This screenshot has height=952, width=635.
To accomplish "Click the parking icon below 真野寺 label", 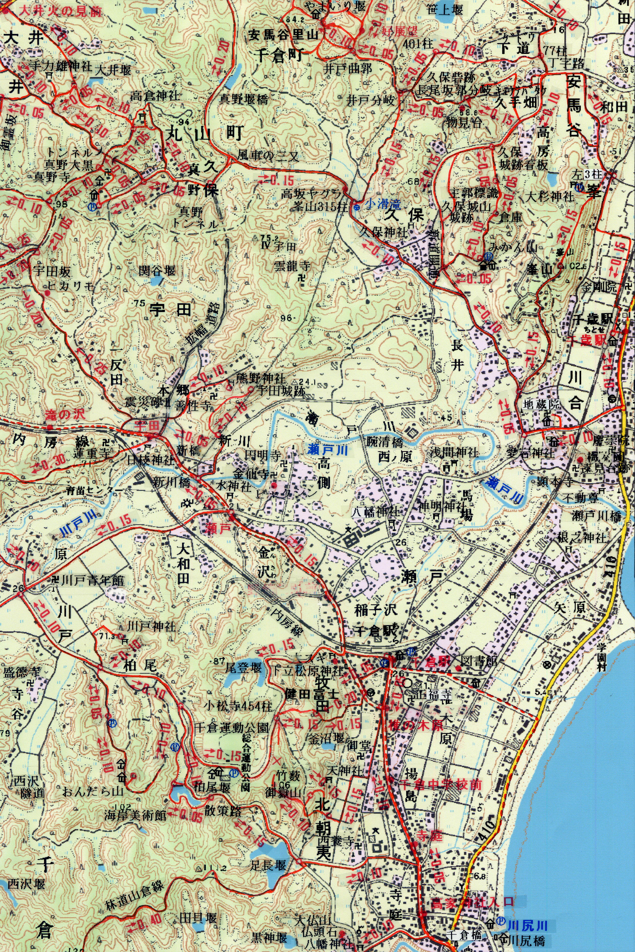I will [x=92, y=206].
